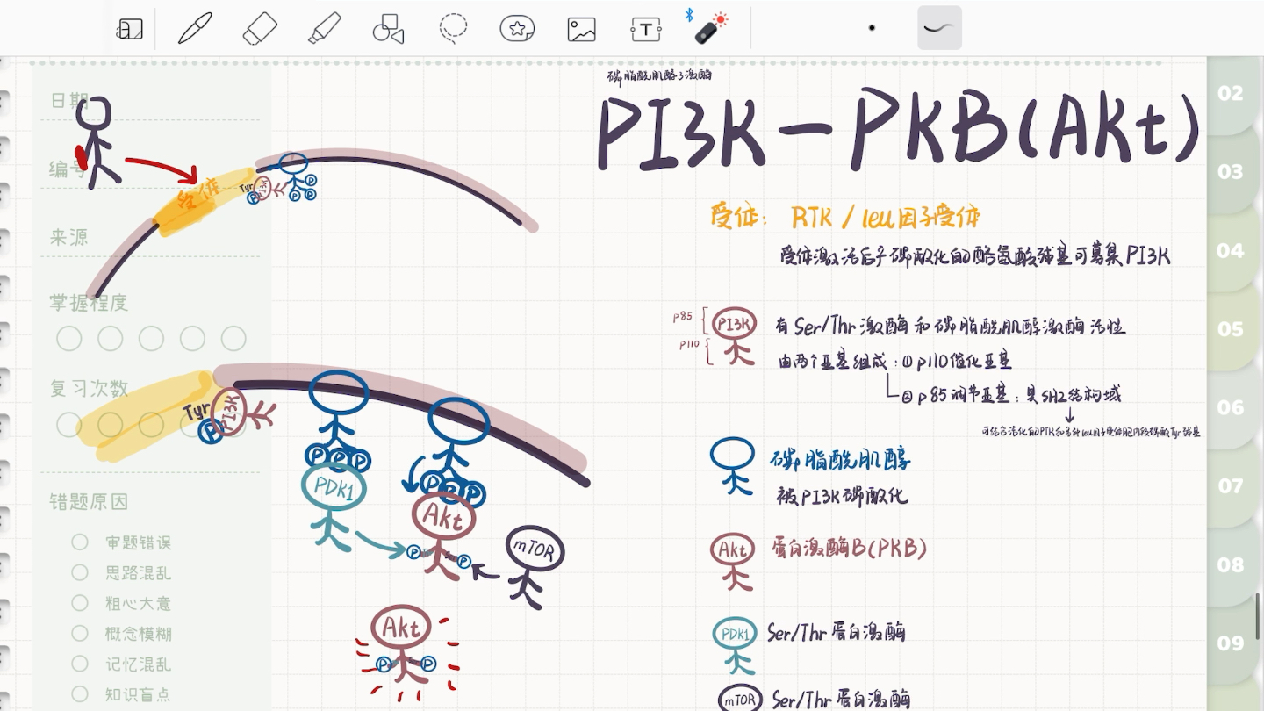Tap the PDK1 figure in the diagram

pyautogui.click(x=333, y=506)
